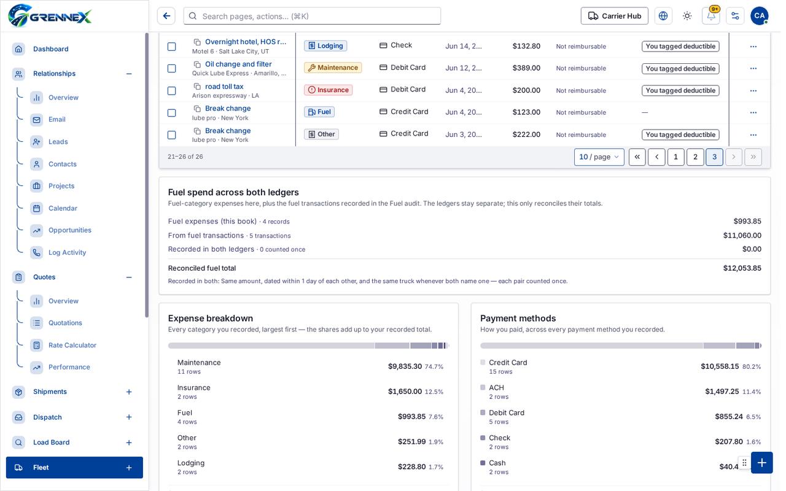Check the Oil change and filter checkbox
786x491 pixels.
(x=172, y=69)
